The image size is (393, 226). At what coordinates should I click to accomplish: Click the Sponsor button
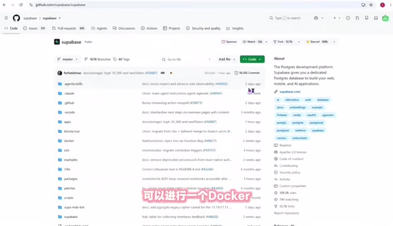pyautogui.click(x=229, y=41)
